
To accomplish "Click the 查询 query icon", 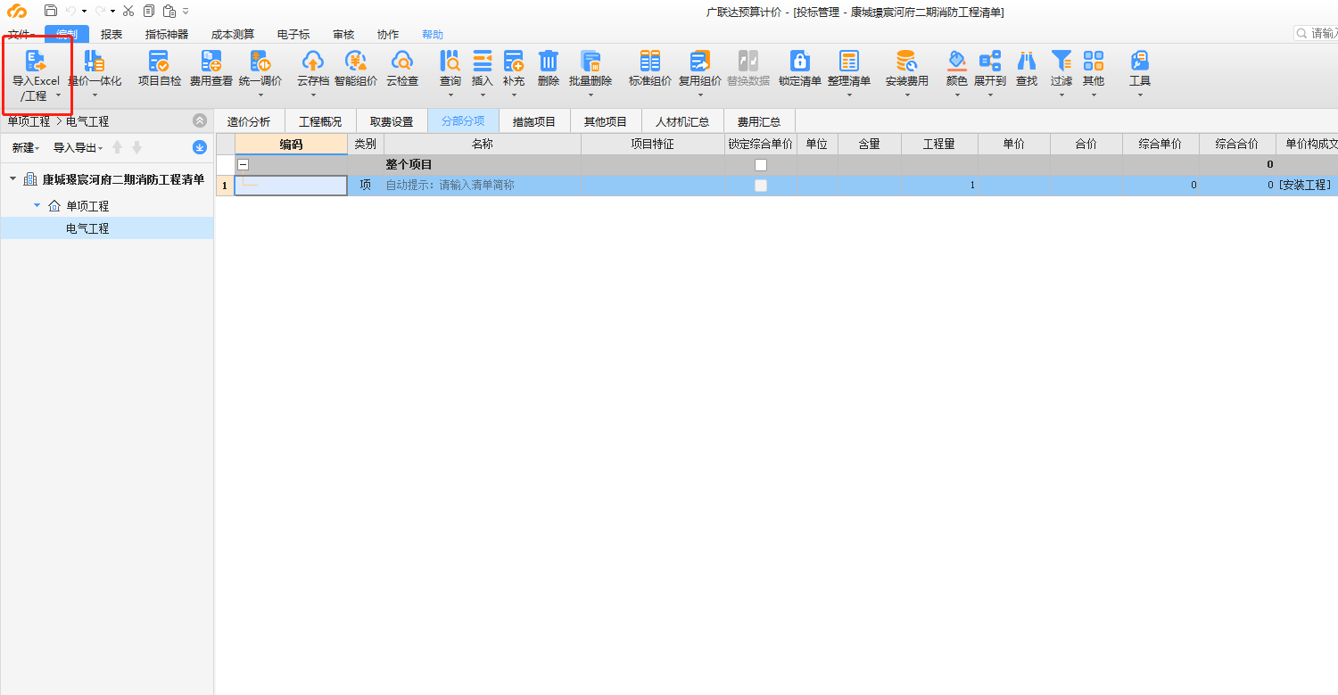I will pyautogui.click(x=450, y=61).
